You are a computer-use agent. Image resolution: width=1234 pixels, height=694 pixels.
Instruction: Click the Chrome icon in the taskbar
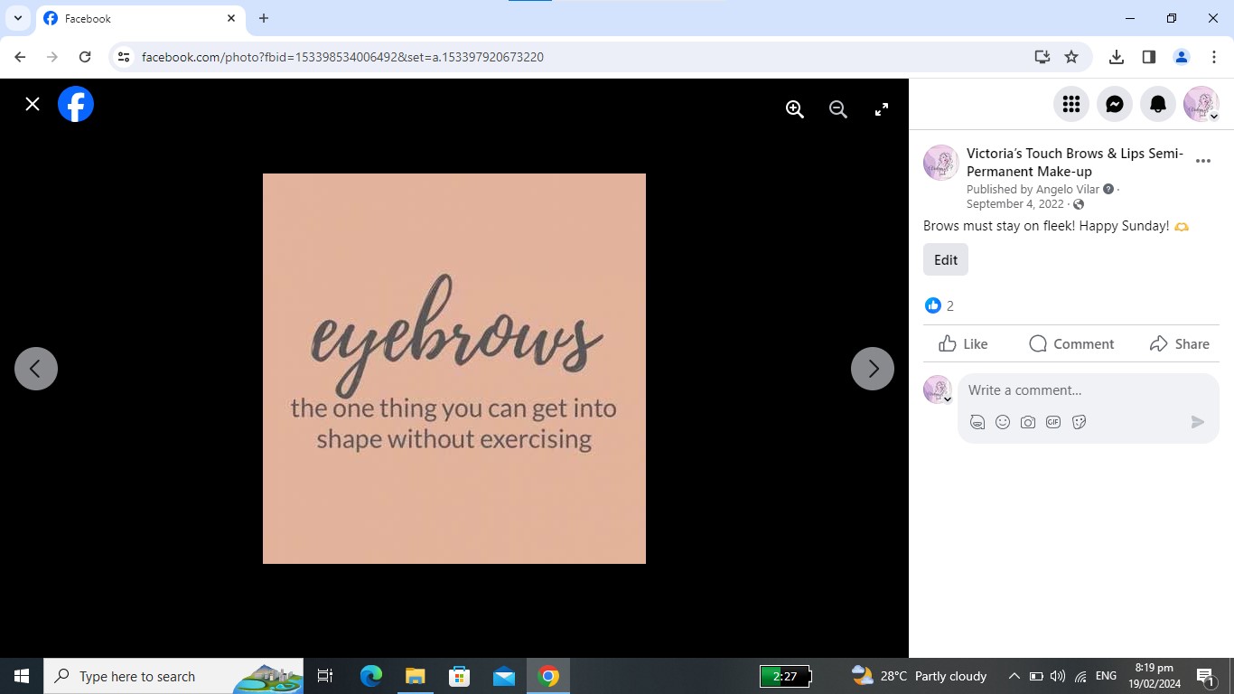[548, 676]
